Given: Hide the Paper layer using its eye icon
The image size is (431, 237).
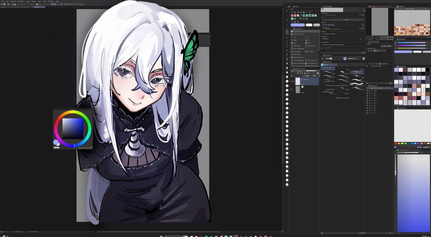Looking at the screenshot, I should click(291, 90).
